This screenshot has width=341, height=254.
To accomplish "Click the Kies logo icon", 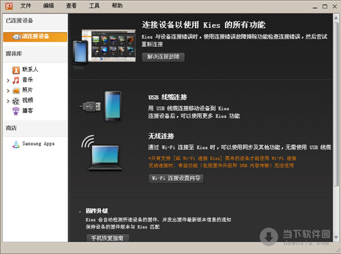I will [9, 6].
